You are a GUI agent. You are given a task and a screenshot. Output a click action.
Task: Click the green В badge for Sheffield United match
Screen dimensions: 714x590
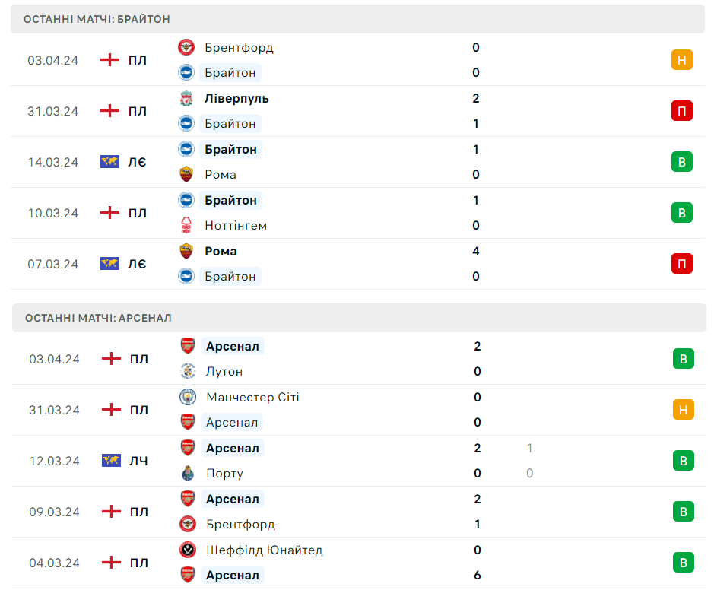[x=684, y=563]
